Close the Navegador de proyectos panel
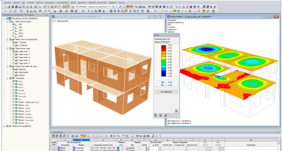Viewport: 282px width, 151px height. tap(47, 15)
